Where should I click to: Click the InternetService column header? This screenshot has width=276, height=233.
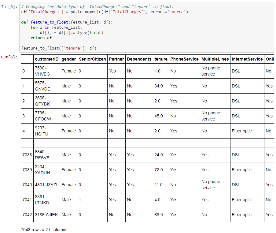click(x=247, y=59)
